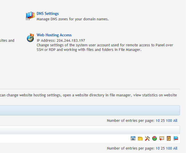Show 100 entries per page, top pager
This screenshot has height=153, width=186.
169,121
